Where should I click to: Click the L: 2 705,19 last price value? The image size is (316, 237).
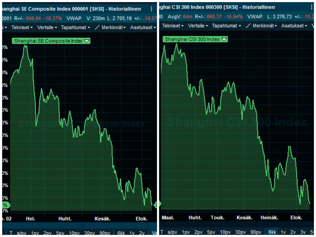pos(119,18)
